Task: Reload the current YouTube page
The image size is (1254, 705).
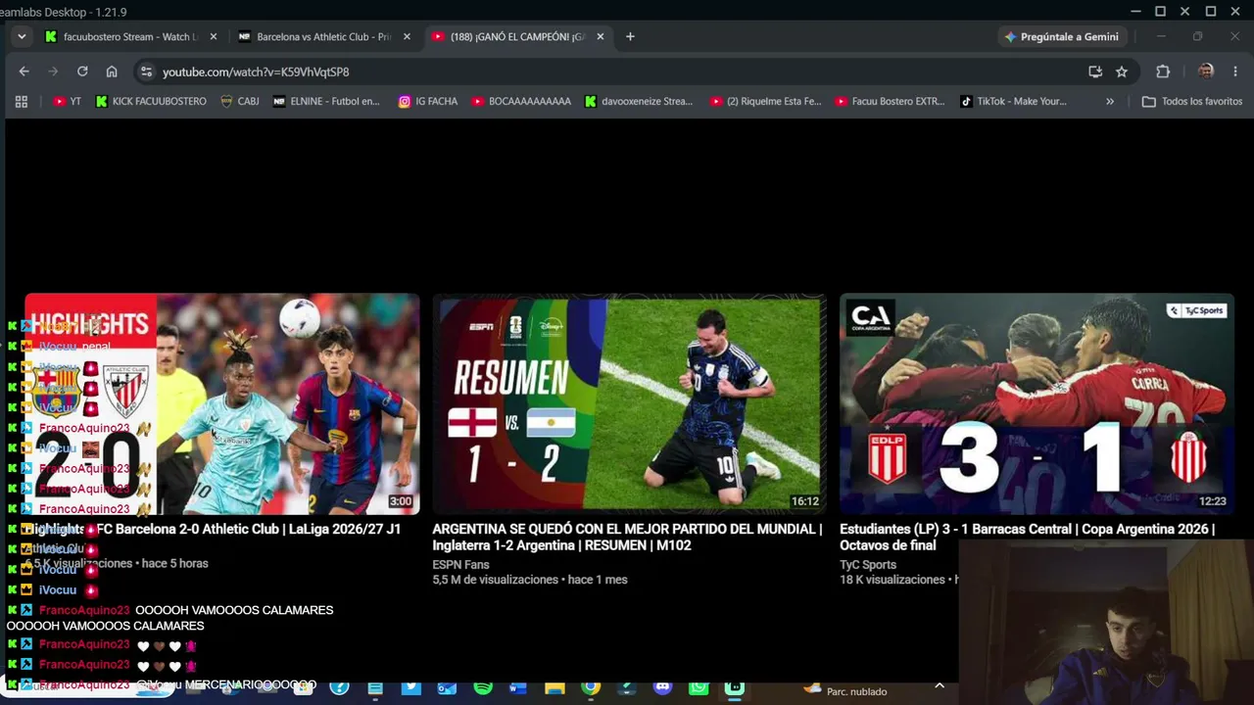Action: click(82, 71)
